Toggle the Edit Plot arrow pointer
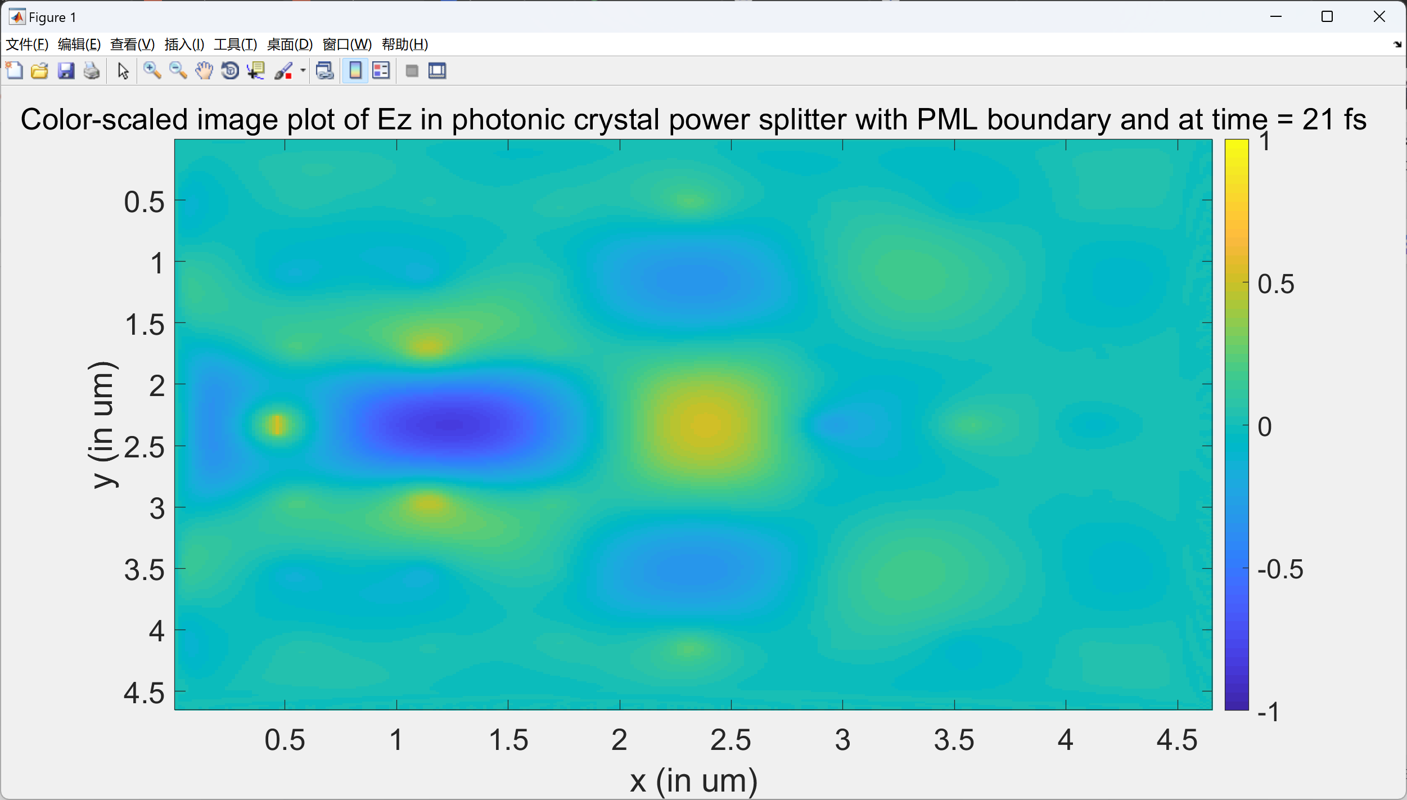This screenshot has height=800, width=1407. pos(123,71)
